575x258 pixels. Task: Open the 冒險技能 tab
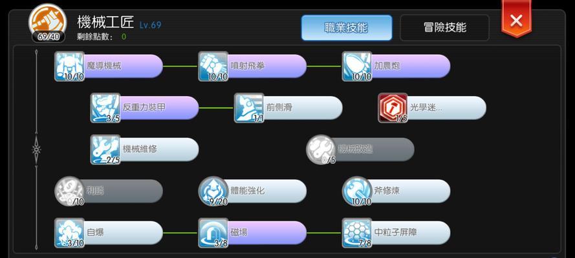point(444,28)
